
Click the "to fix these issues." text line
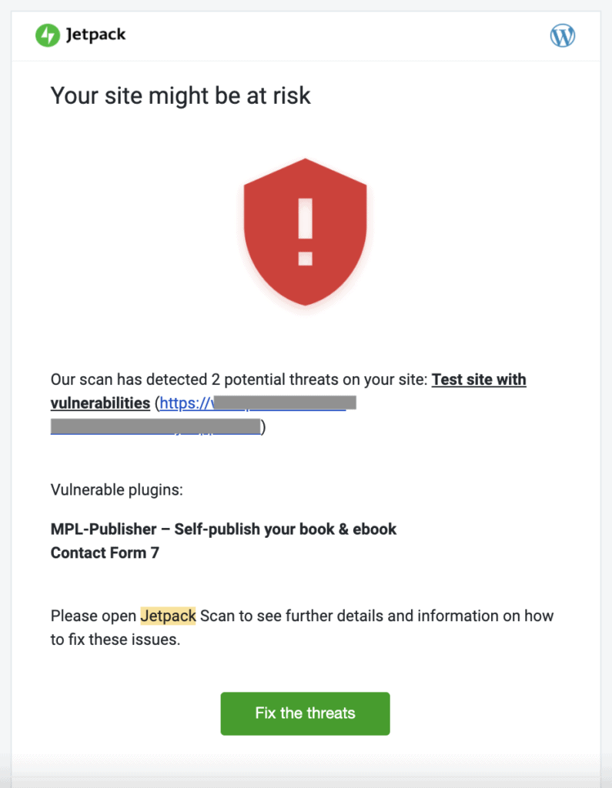115,639
